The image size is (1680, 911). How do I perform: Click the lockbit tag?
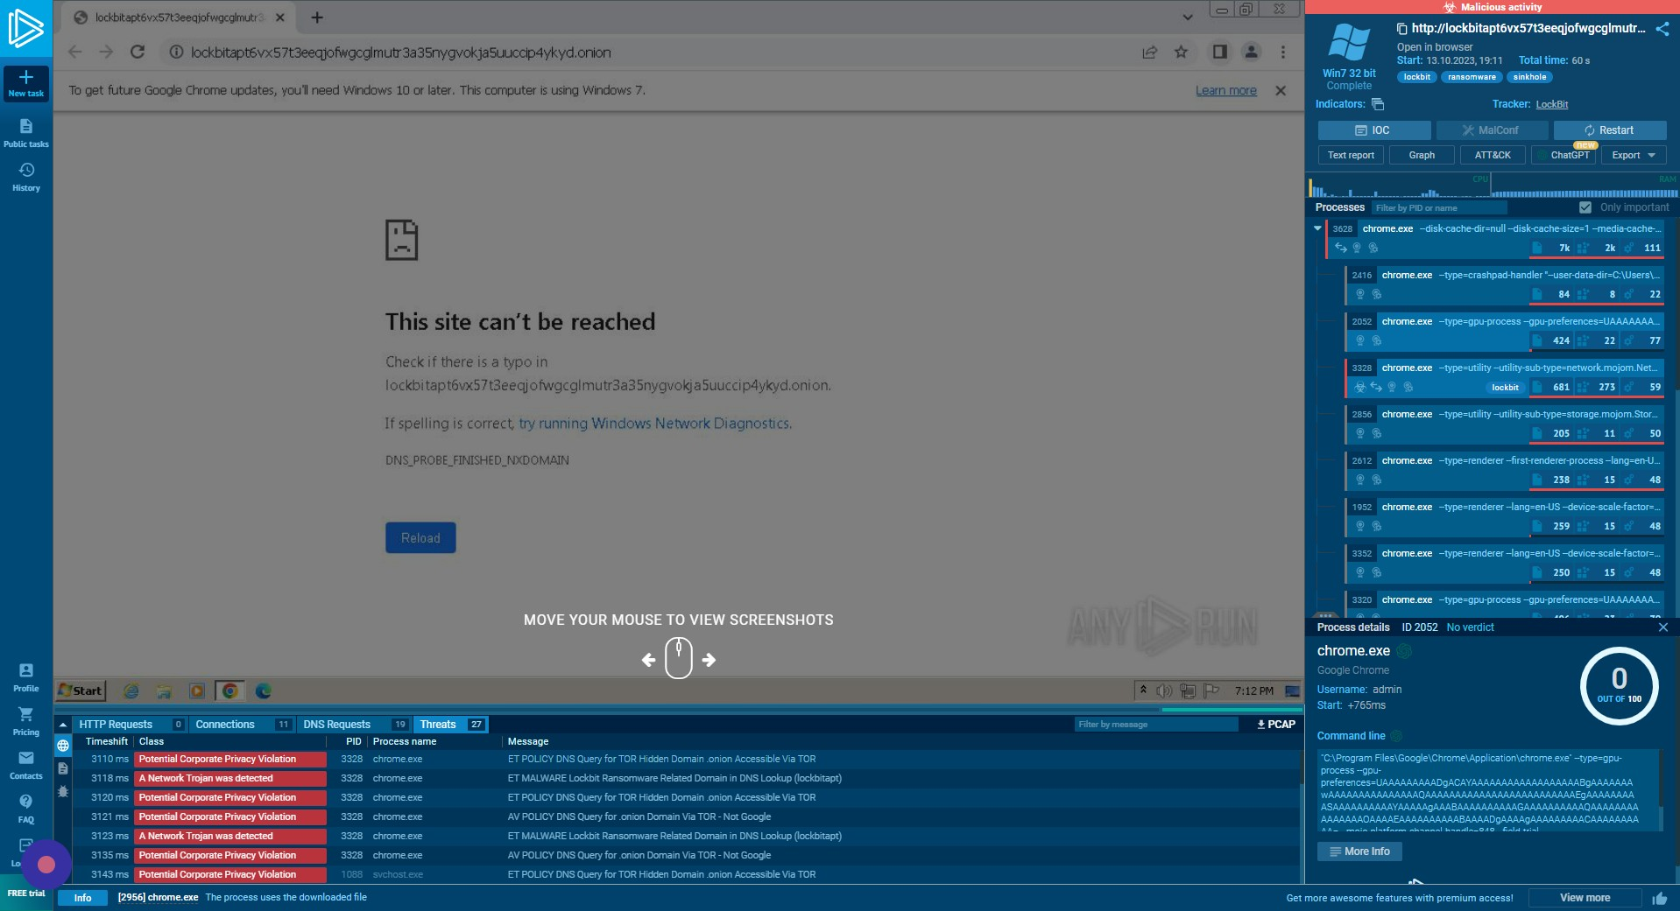point(1416,77)
